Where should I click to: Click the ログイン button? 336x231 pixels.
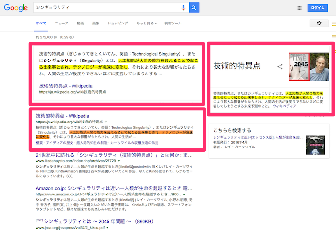[x=317, y=8]
